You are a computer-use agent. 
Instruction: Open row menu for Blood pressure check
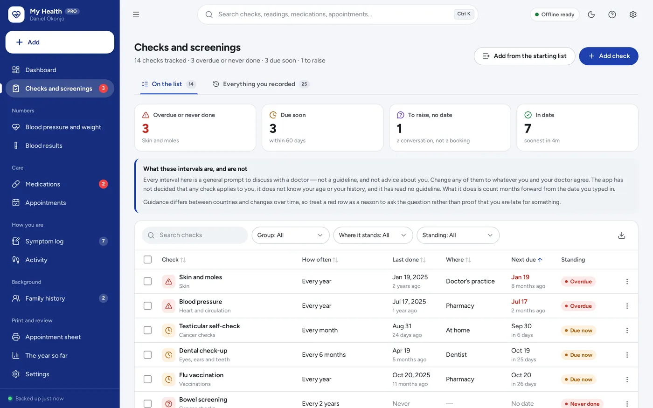coord(627,306)
